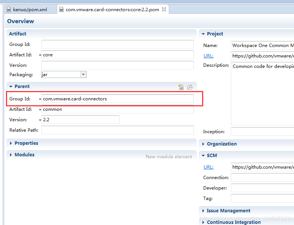Click the Overview heading

tap(21, 21)
